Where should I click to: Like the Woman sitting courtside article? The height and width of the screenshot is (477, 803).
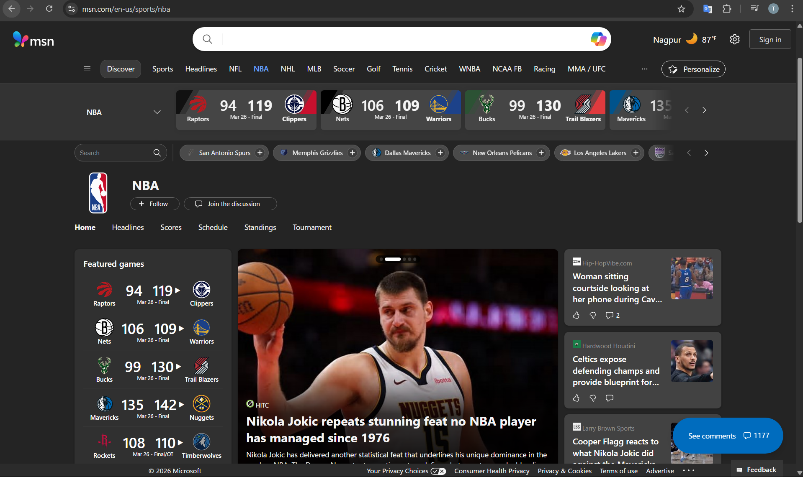577,315
